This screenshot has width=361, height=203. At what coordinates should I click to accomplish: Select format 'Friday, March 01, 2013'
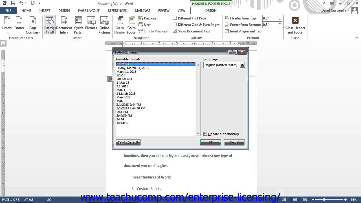[133, 68]
